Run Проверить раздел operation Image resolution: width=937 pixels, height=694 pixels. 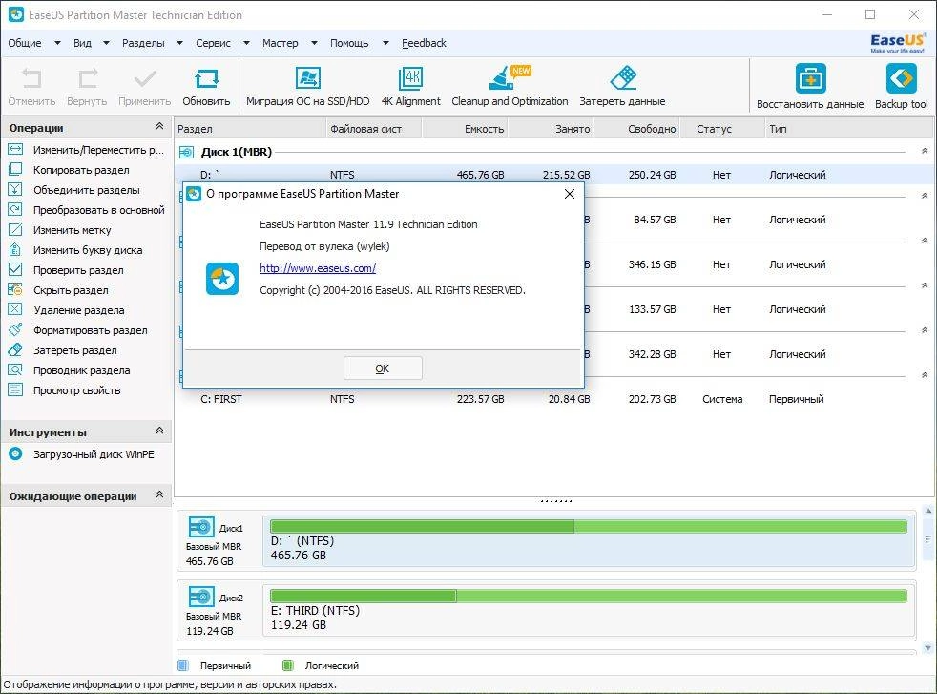(x=67, y=270)
